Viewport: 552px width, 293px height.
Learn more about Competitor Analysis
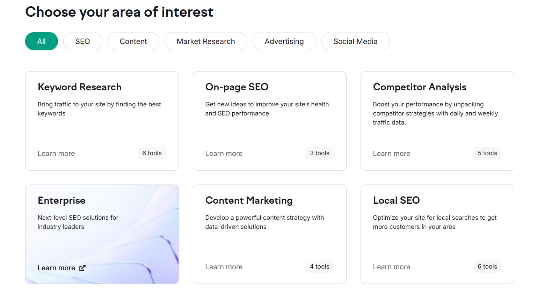pyautogui.click(x=391, y=153)
